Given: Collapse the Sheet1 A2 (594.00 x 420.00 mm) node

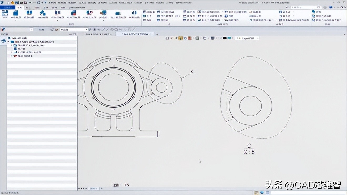Looking at the screenshot, I should coord(9,42).
